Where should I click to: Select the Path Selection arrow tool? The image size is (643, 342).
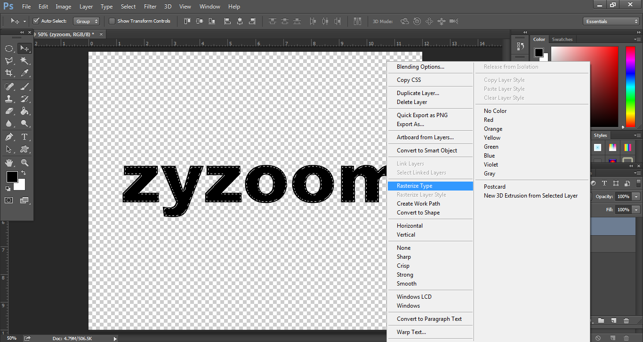9,149
